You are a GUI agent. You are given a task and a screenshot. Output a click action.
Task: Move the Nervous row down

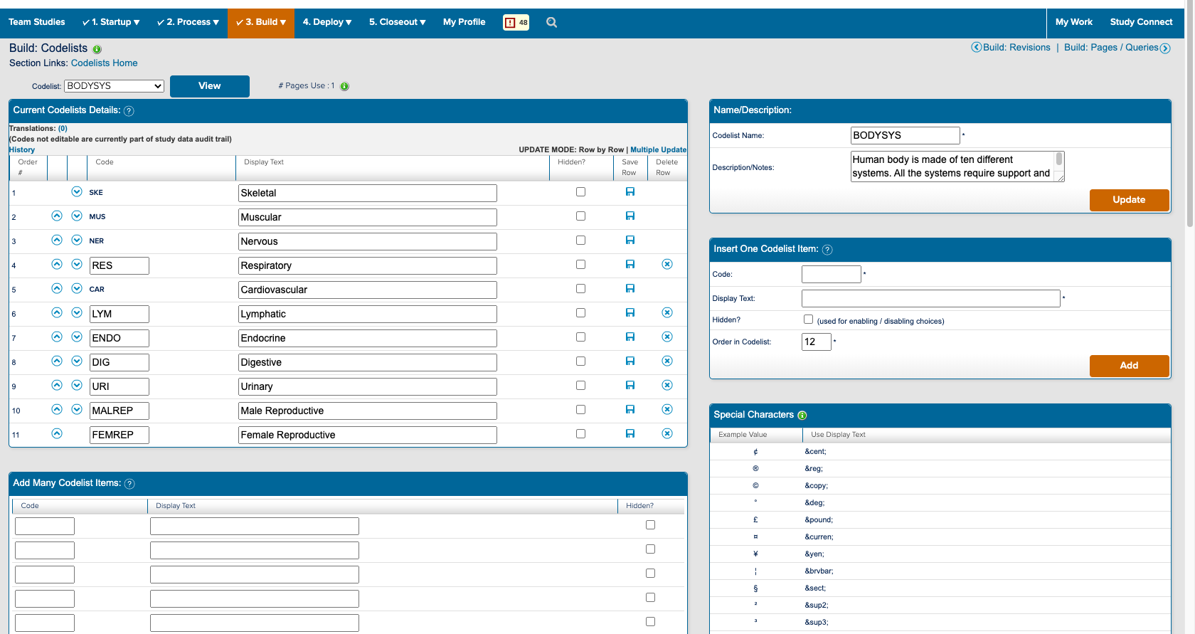[77, 241]
